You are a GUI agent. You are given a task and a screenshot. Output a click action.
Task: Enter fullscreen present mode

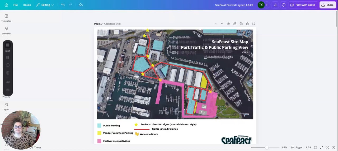[321, 148]
